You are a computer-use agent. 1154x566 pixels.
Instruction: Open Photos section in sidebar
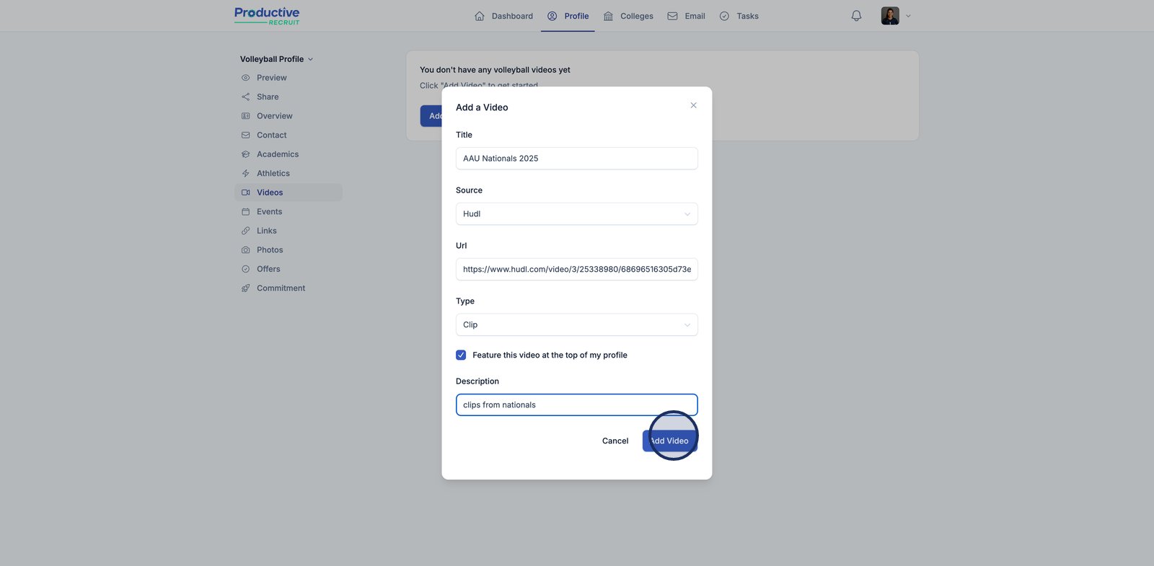(270, 250)
